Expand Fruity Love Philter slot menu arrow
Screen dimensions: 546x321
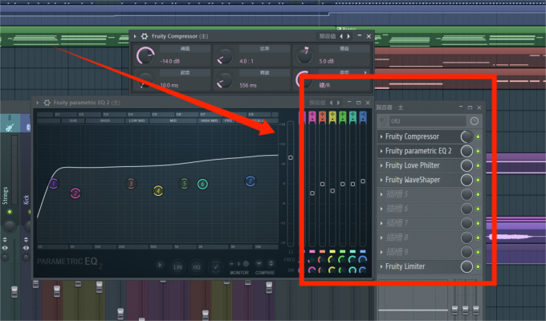[381, 165]
